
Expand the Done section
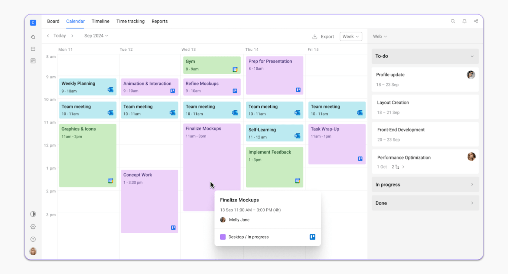click(472, 203)
